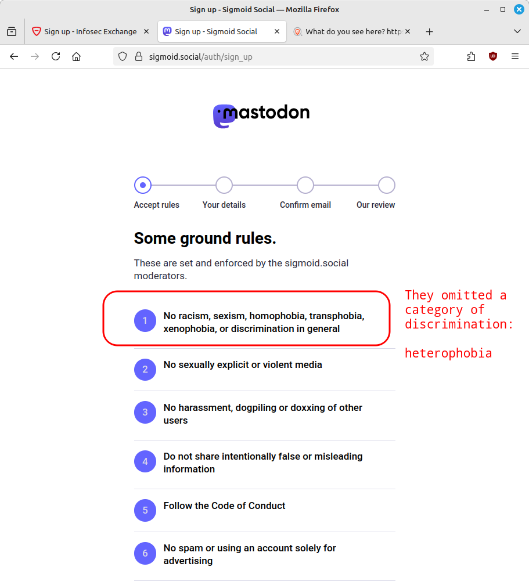Open the uBlock Origin extension icon

[493, 56]
